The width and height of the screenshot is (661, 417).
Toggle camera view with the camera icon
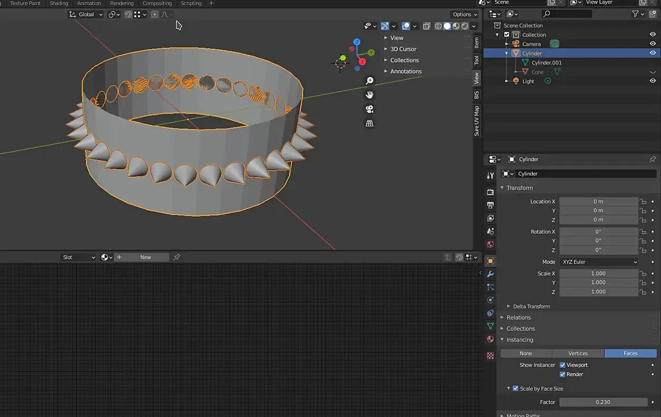tap(370, 109)
